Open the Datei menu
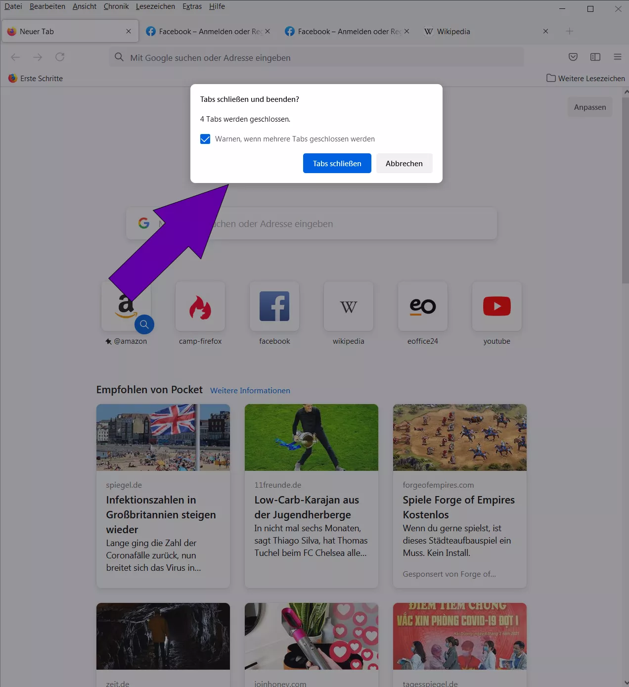The image size is (629, 687). coord(13,6)
